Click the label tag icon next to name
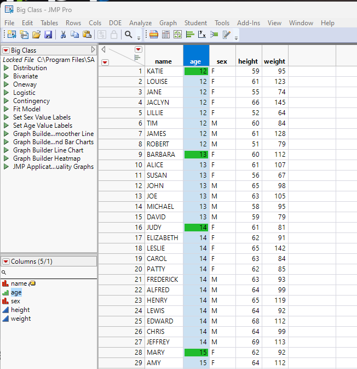Screen dimensions: 357x369 [32, 283]
